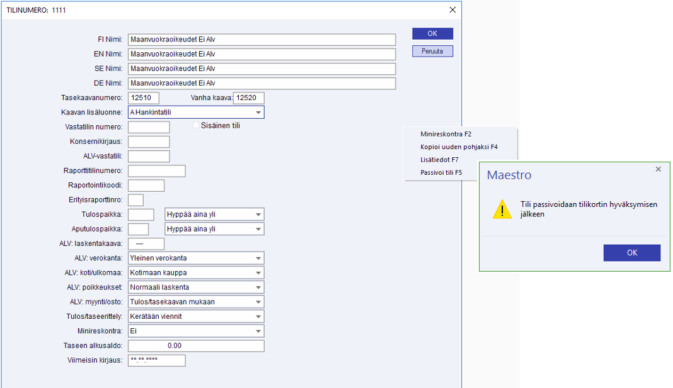Choose Kopioi uuden pohjaksi F4 menu entry
This screenshot has height=388, width=673.
(459, 147)
